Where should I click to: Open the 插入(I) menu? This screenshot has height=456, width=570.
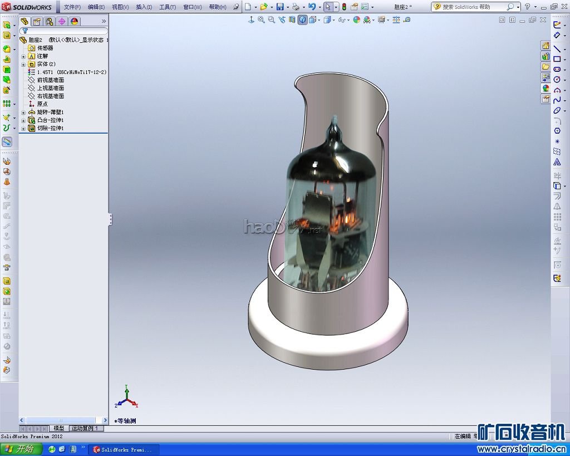144,7
